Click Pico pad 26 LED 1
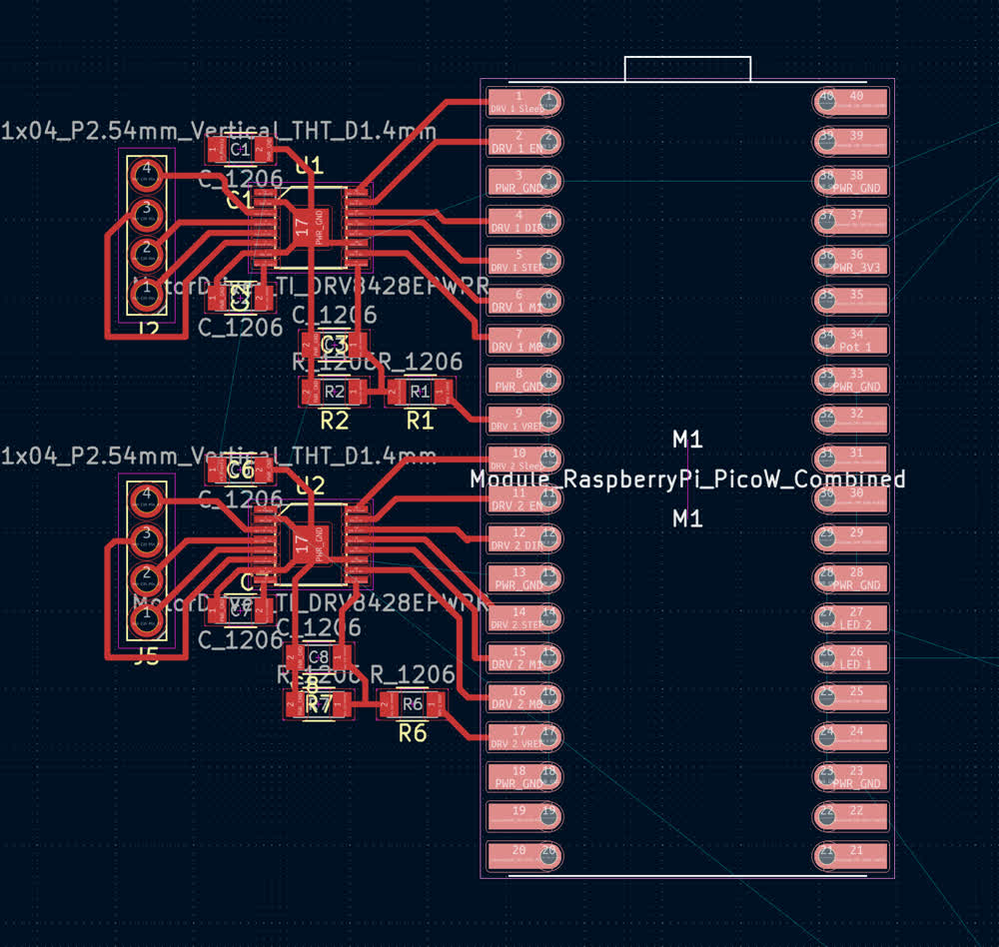 (855, 657)
